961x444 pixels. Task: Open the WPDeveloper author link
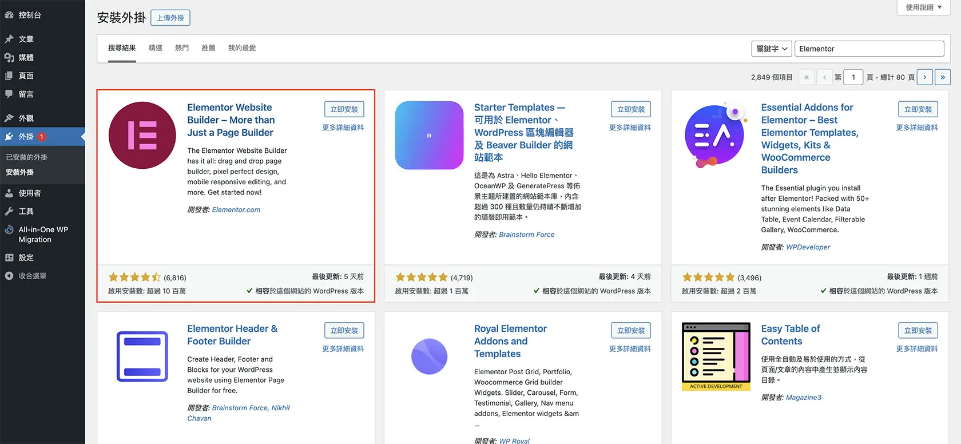808,247
